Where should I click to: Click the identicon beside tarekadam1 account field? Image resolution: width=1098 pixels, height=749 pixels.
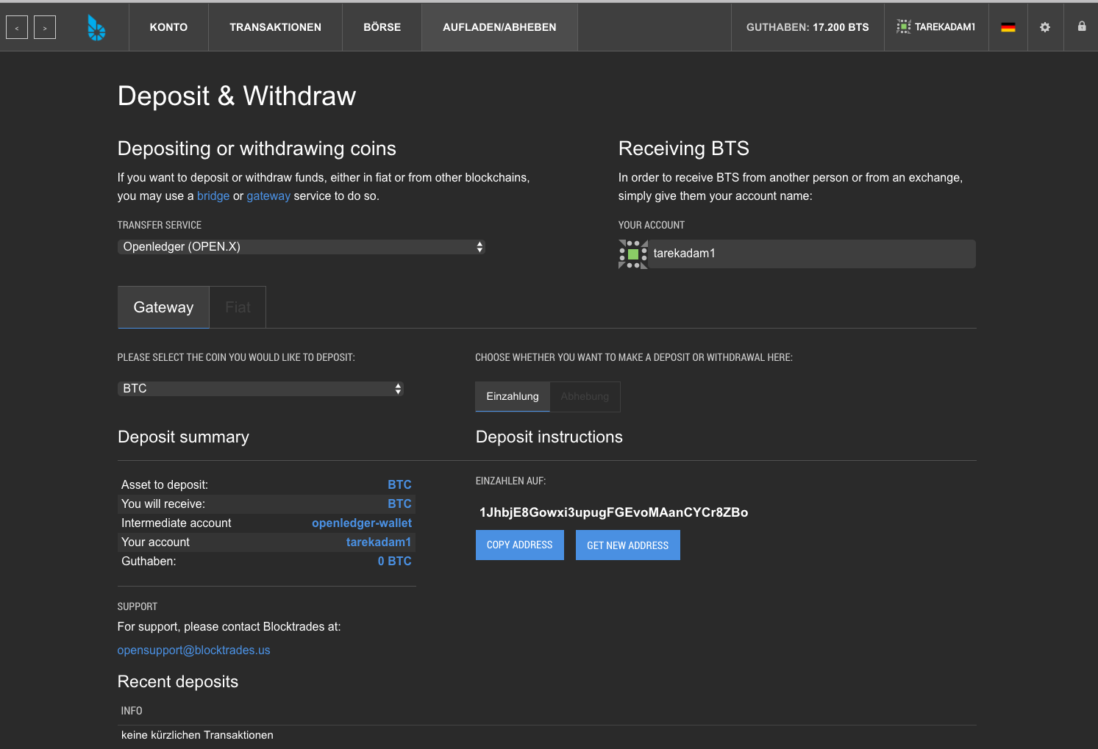tap(633, 254)
